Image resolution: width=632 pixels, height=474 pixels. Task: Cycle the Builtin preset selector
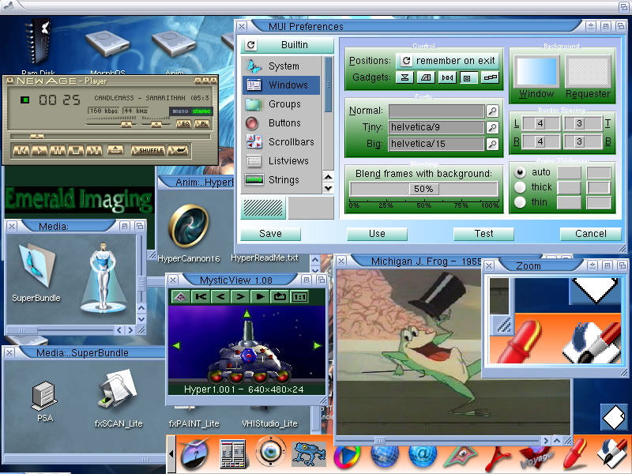click(288, 45)
